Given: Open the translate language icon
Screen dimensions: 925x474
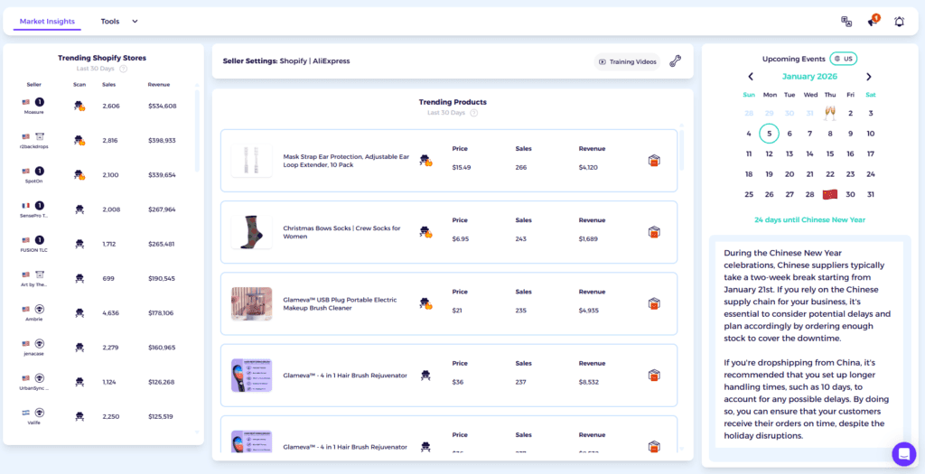Looking at the screenshot, I should coord(846,22).
